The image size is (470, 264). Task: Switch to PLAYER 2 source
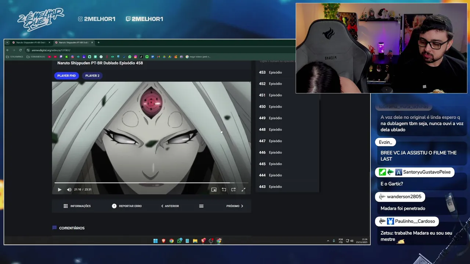click(92, 76)
